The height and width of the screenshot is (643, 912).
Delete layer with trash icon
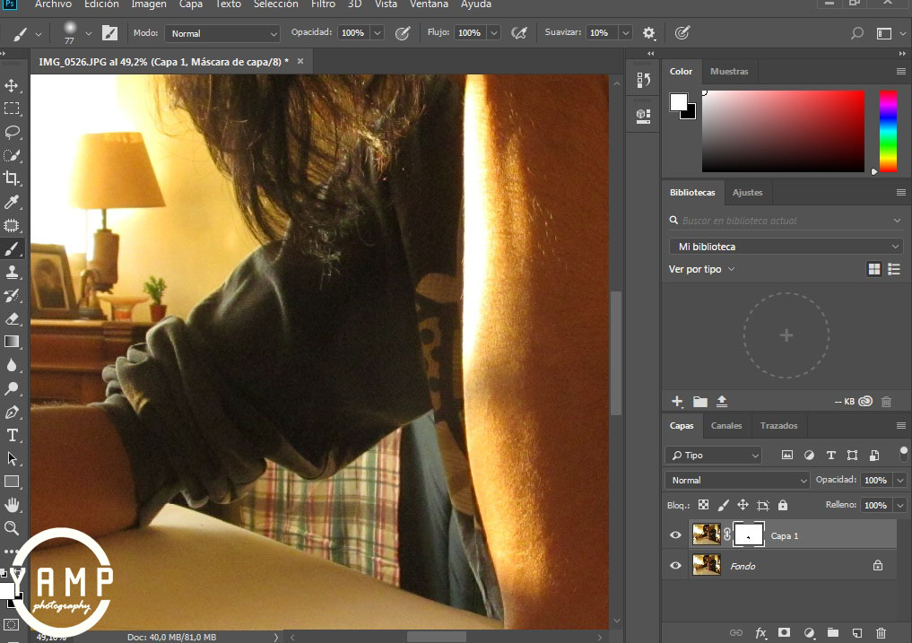tap(882, 632)
